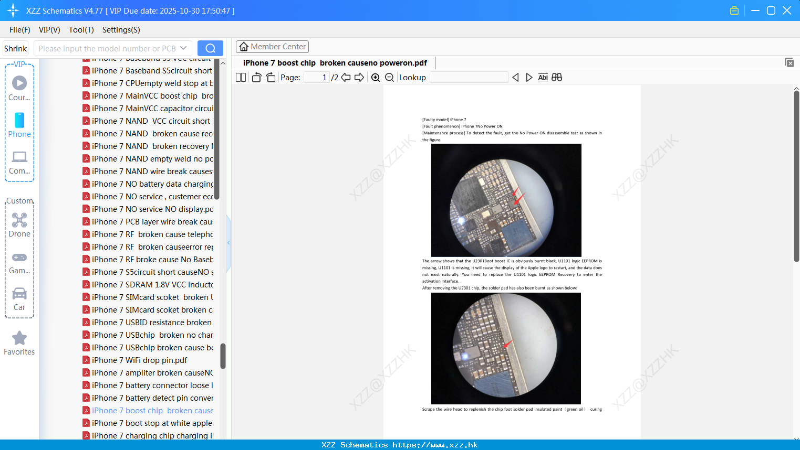Open iPhone 7 battery connector loose file
The height and width of the screenshot is (450, 800).
148,385
